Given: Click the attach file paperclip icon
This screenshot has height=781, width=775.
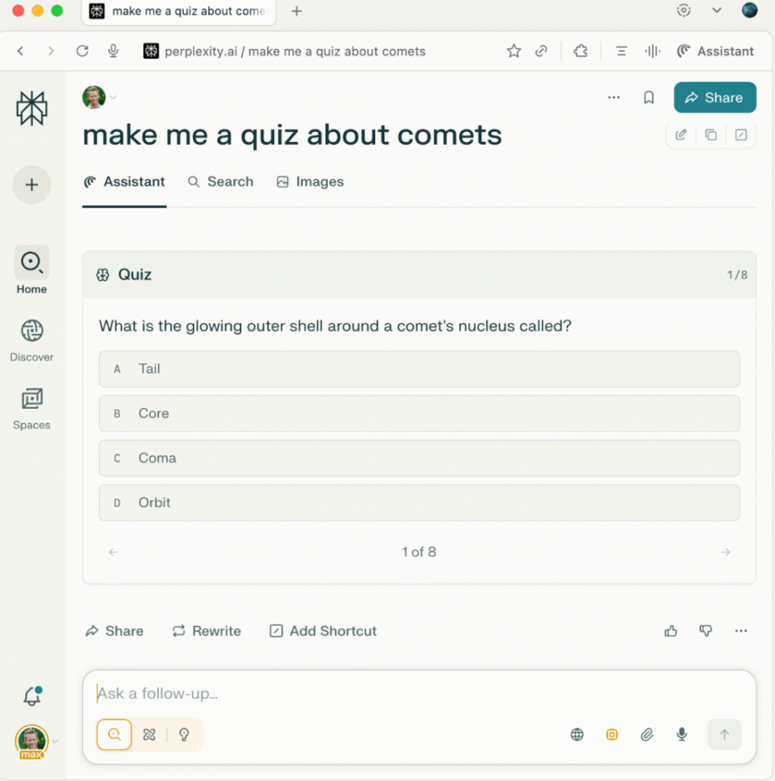Looking at the screenshot, I should tap(647, 734).
